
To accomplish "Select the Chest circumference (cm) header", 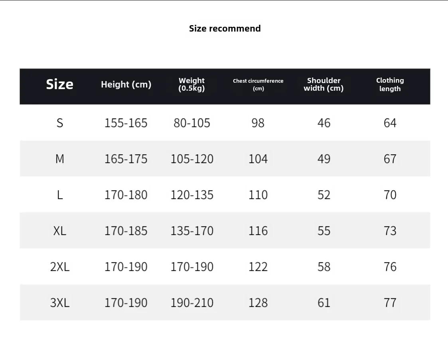I will (258, 84).
